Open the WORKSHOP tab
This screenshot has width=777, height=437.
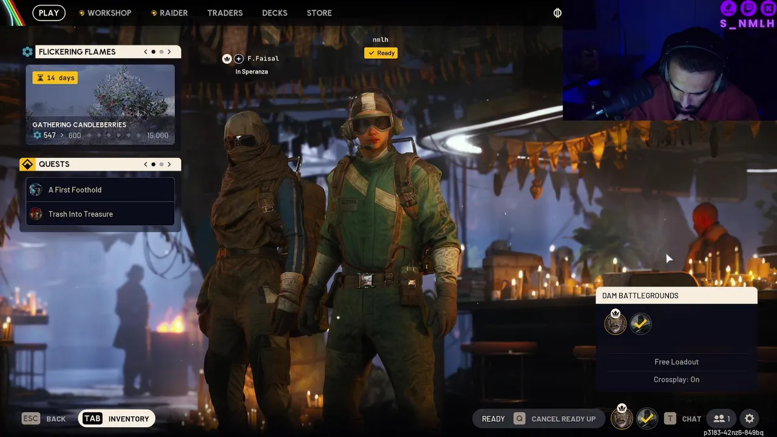point(109,13)
